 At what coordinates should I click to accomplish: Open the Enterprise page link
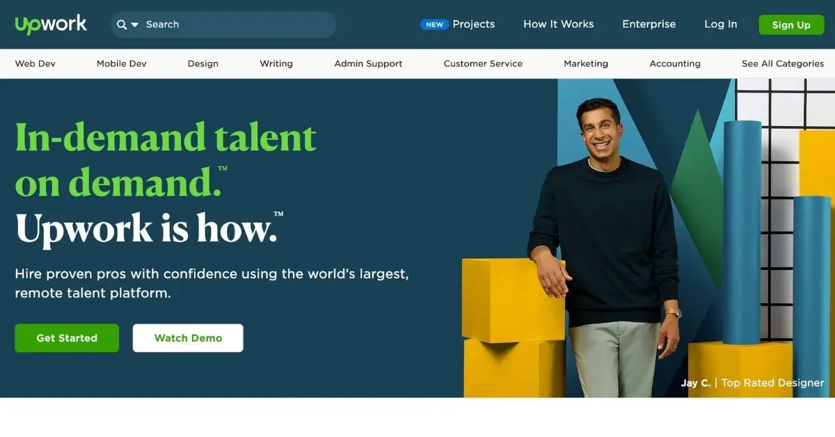(x=649, y=24)
